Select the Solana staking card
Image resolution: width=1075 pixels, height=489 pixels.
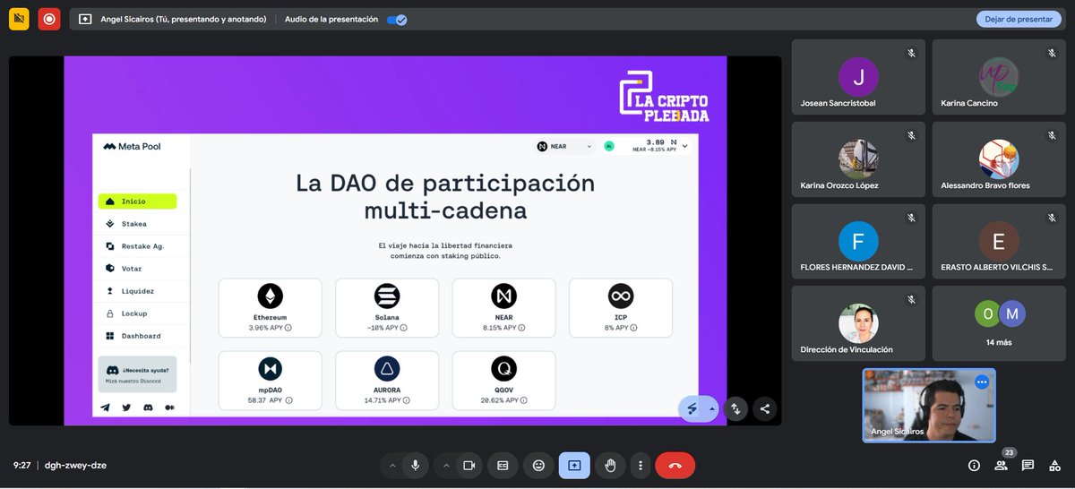(x=387, y=310)
